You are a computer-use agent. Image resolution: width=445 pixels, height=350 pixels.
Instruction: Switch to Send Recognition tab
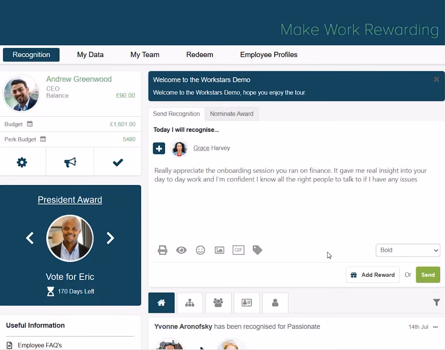(176, 114)
